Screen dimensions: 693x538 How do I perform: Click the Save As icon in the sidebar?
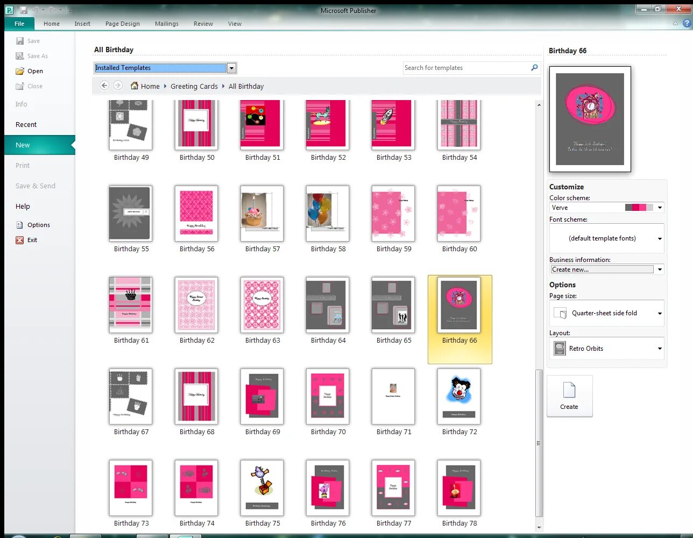click(x=20, y=55)
